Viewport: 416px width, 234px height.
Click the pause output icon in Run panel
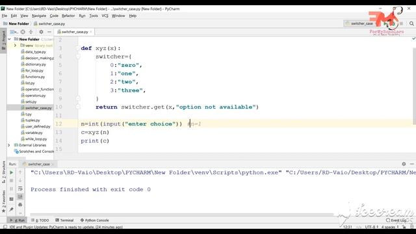click(12, 189)
